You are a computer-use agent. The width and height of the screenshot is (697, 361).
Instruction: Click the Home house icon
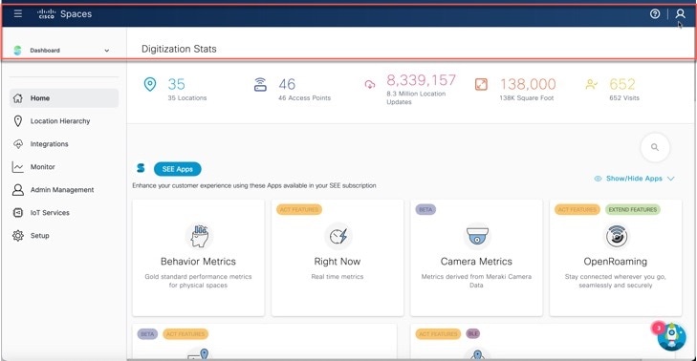(x=18, y=98)
